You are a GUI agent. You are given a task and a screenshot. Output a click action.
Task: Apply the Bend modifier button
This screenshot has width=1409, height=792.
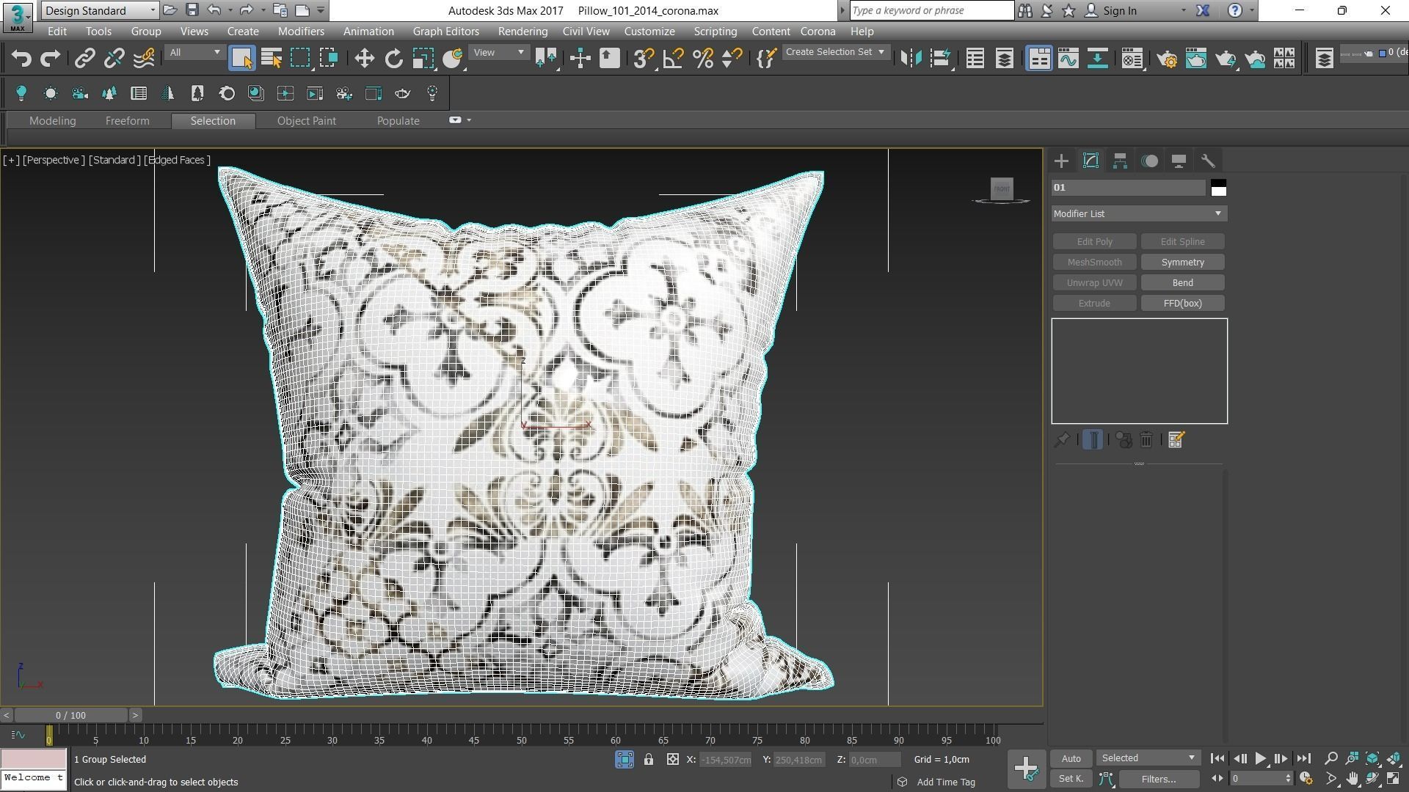pos(1182,283)
